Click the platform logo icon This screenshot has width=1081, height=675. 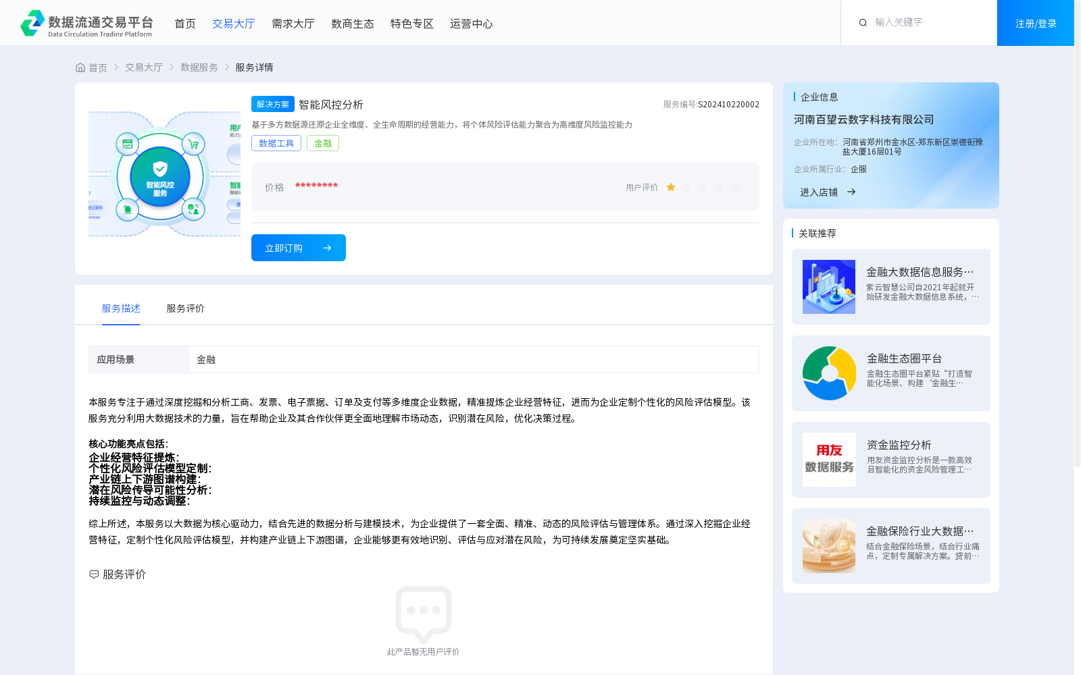(32, 23)
